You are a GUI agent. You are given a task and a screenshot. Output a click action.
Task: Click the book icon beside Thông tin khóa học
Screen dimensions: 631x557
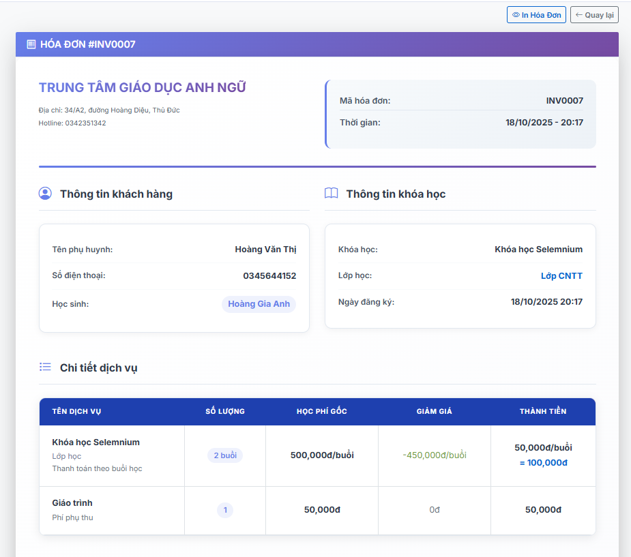tap(331, 194)
